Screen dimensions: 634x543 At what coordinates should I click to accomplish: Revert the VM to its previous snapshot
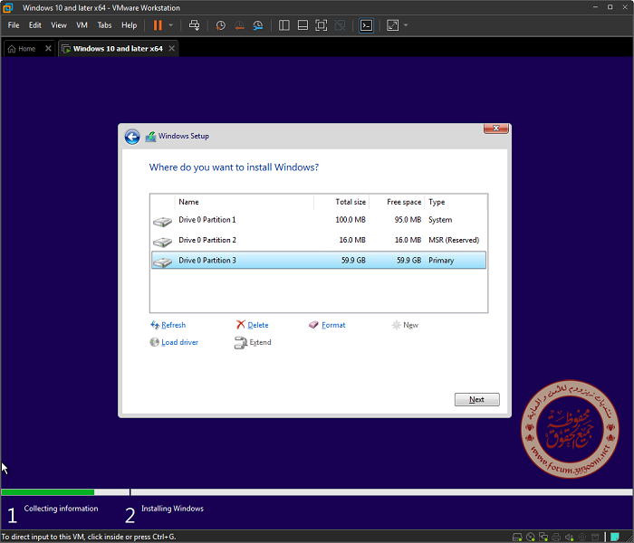(x=239, y=26)
